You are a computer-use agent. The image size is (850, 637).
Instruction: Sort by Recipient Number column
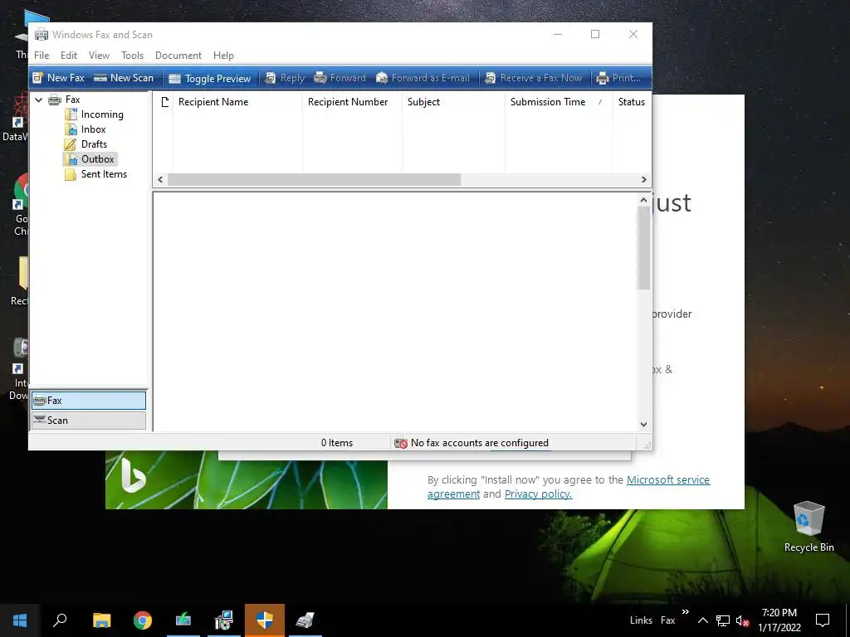click(352, 102)
